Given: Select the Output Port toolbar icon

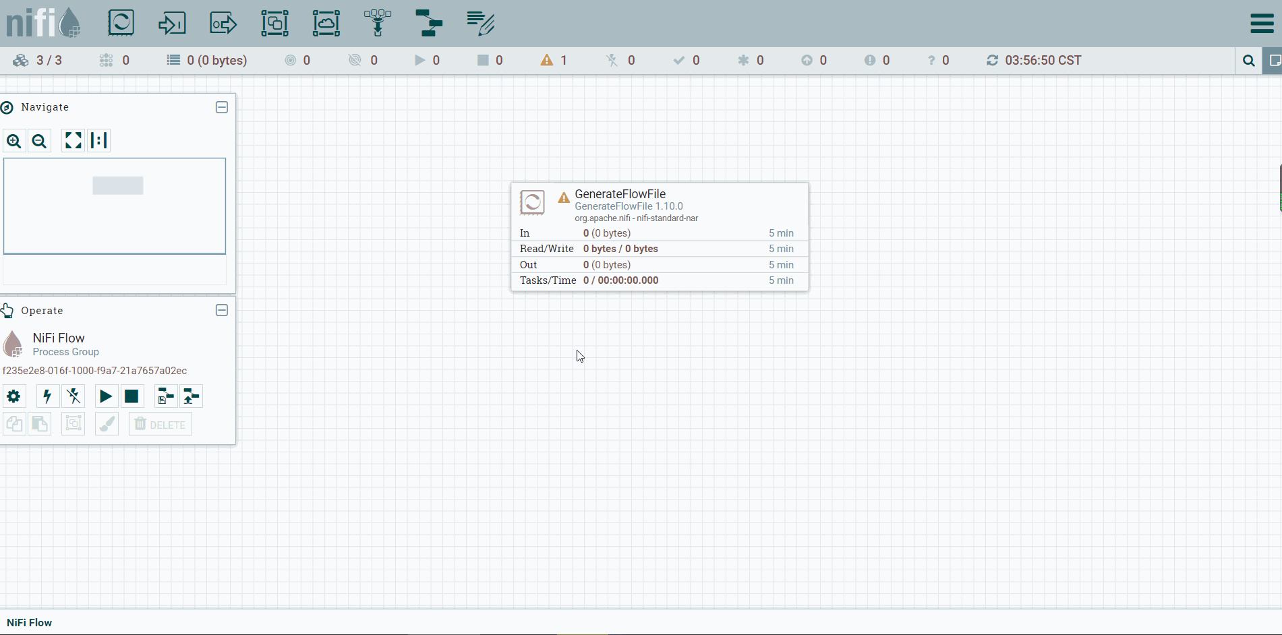Looking at the screenshot, I should click(x=223, y=23).
